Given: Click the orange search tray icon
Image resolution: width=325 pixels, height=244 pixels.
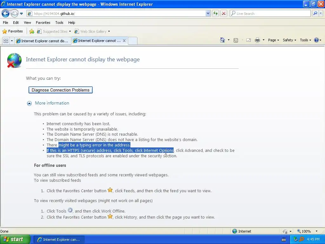Looking at the screenshot, I should (302, 240).
